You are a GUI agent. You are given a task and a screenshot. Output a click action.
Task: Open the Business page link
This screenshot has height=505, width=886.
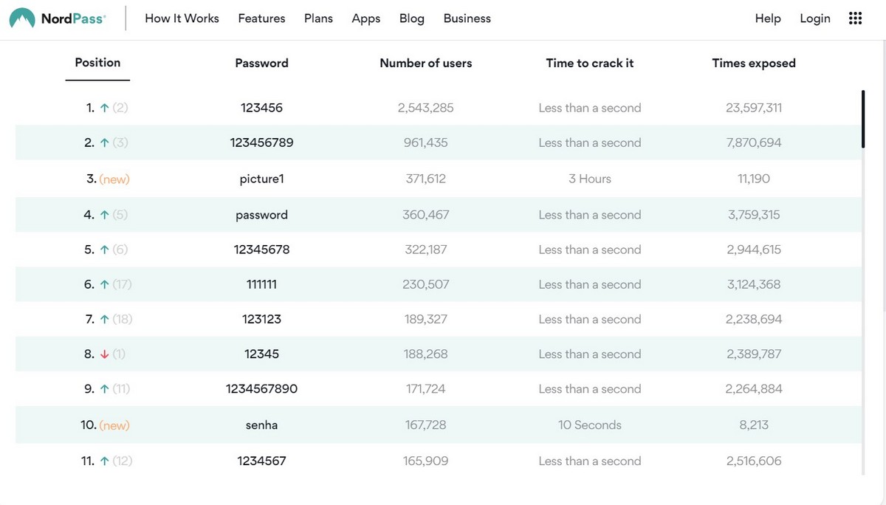coord(467,18)
